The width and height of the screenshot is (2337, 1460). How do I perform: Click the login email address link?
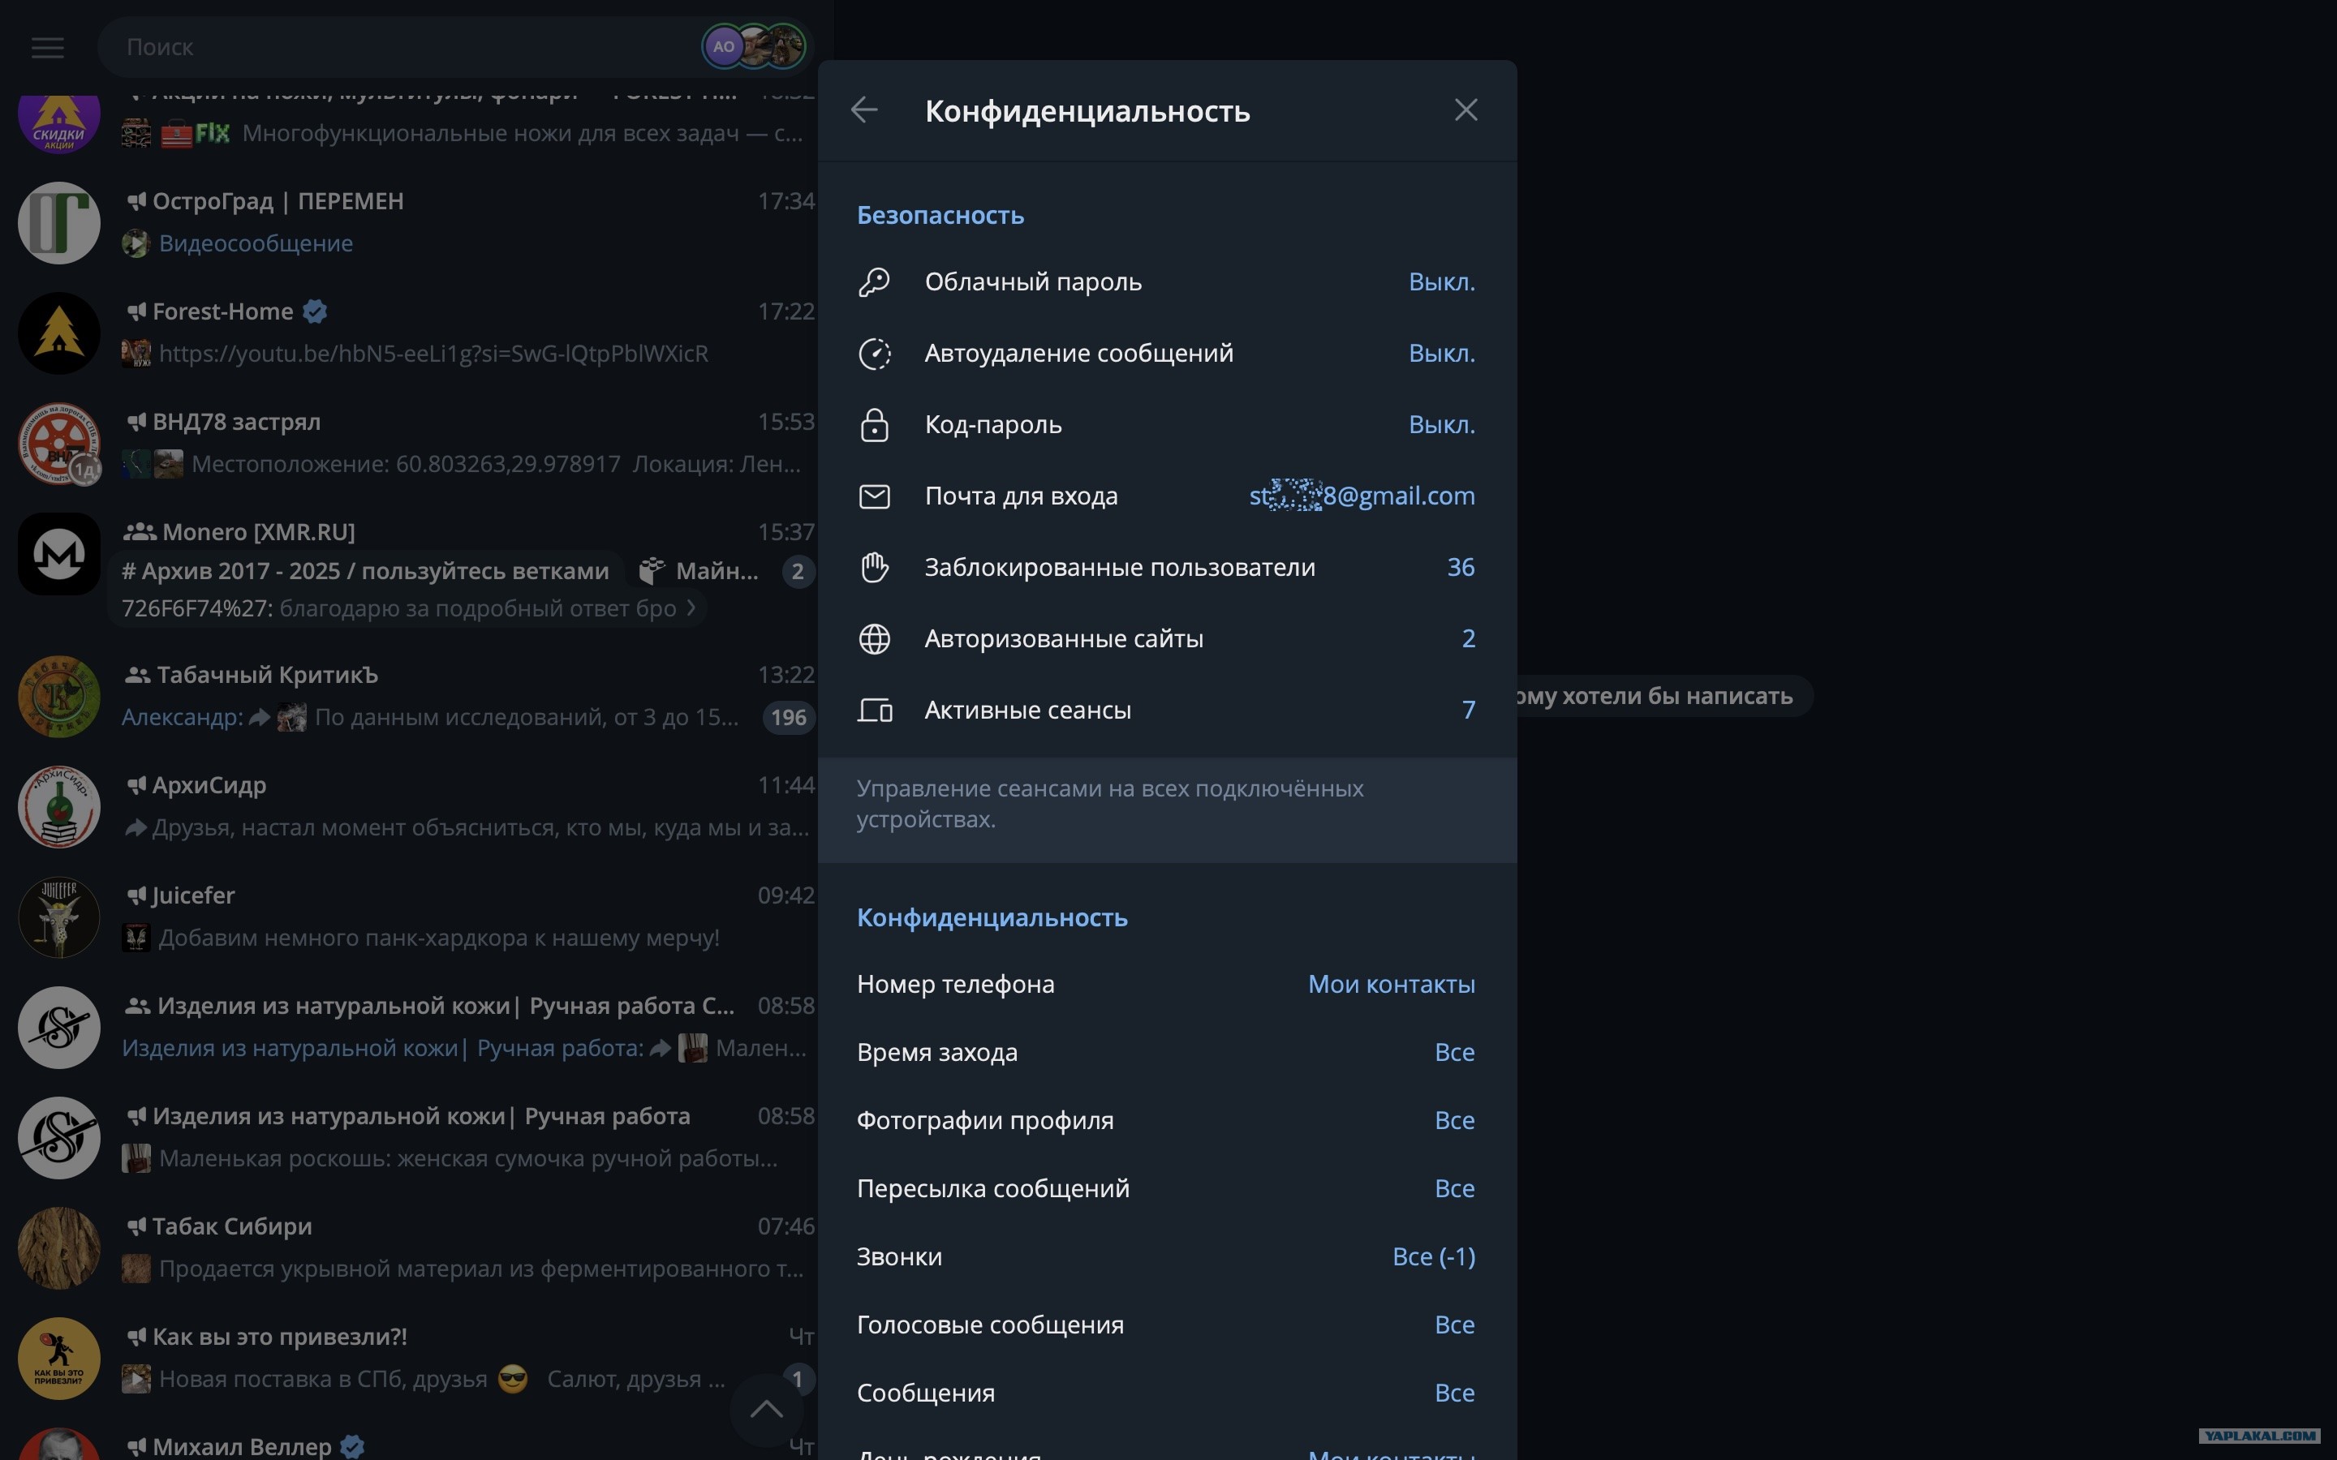point(1362,496)
